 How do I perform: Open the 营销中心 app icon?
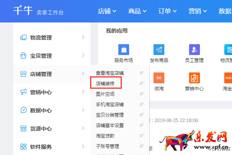[194, 77]
